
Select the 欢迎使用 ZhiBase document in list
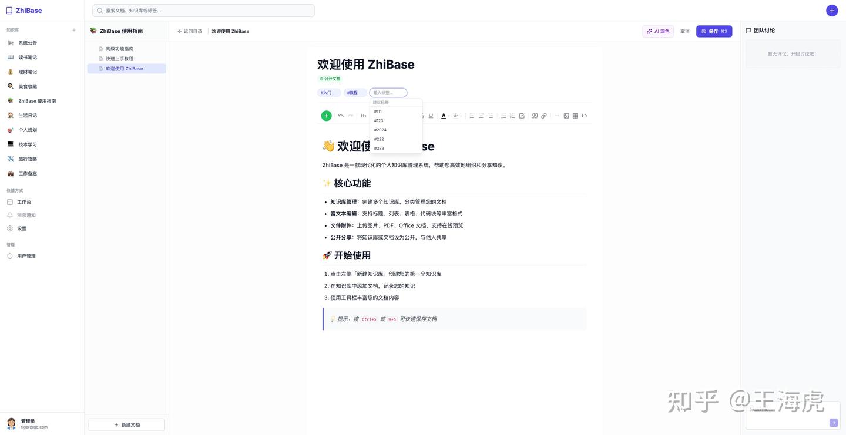pos(127,69)
